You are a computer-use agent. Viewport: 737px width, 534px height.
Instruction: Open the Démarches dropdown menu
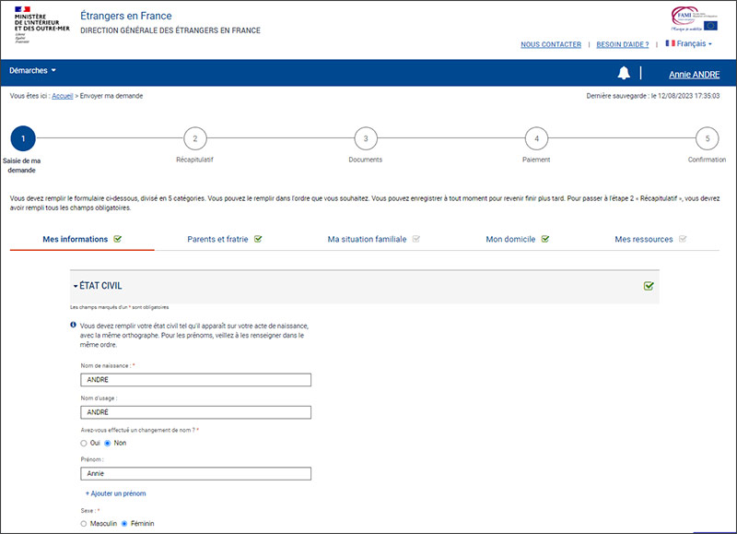click(33, 70)
